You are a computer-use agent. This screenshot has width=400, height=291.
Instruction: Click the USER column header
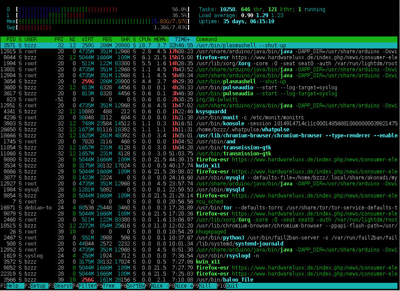pyautogui.click(x=31, y=39)
